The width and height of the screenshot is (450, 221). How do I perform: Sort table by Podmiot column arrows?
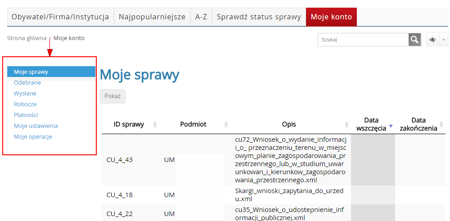pyautogui.click(x=226, y=125)
